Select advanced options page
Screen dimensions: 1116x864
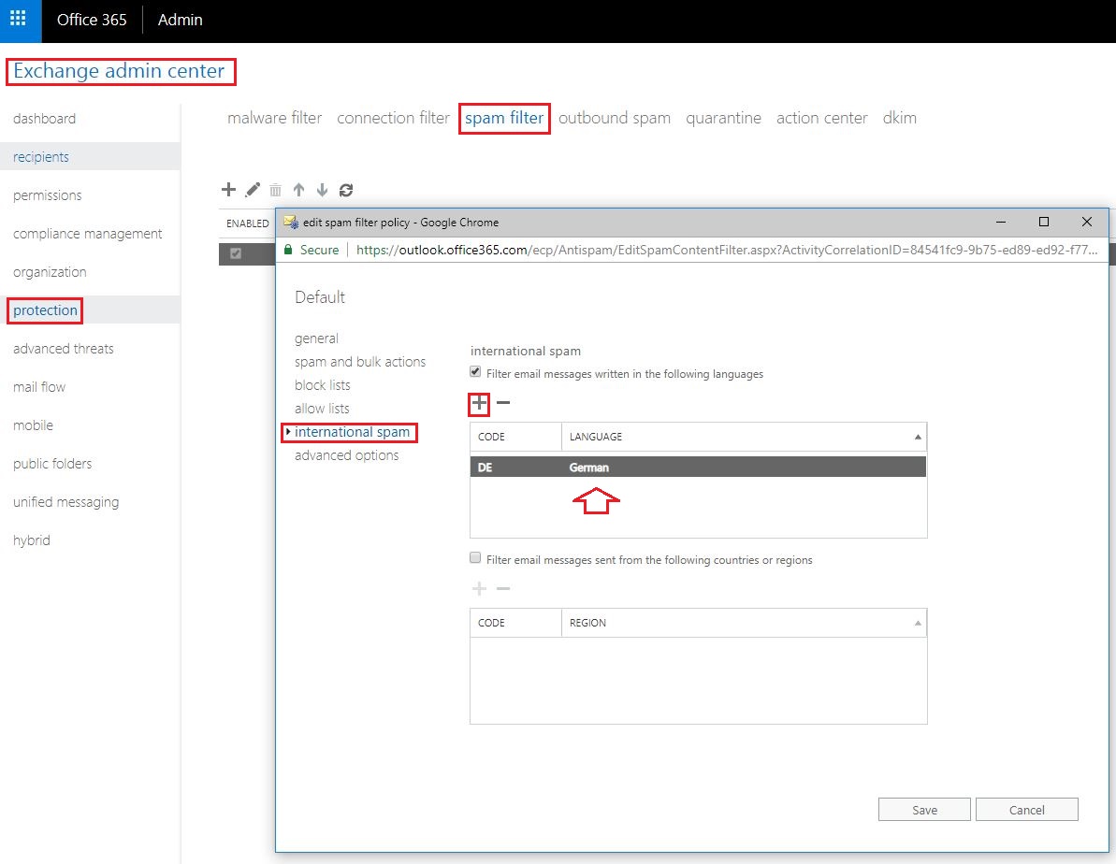coord(347,455)
